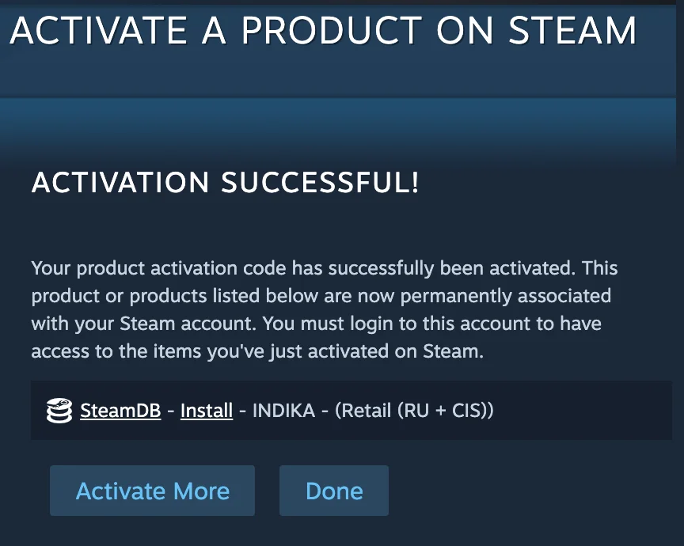Click the Retail (RU + CIS) package label
The image size is (684, 546).
(414, 411)
